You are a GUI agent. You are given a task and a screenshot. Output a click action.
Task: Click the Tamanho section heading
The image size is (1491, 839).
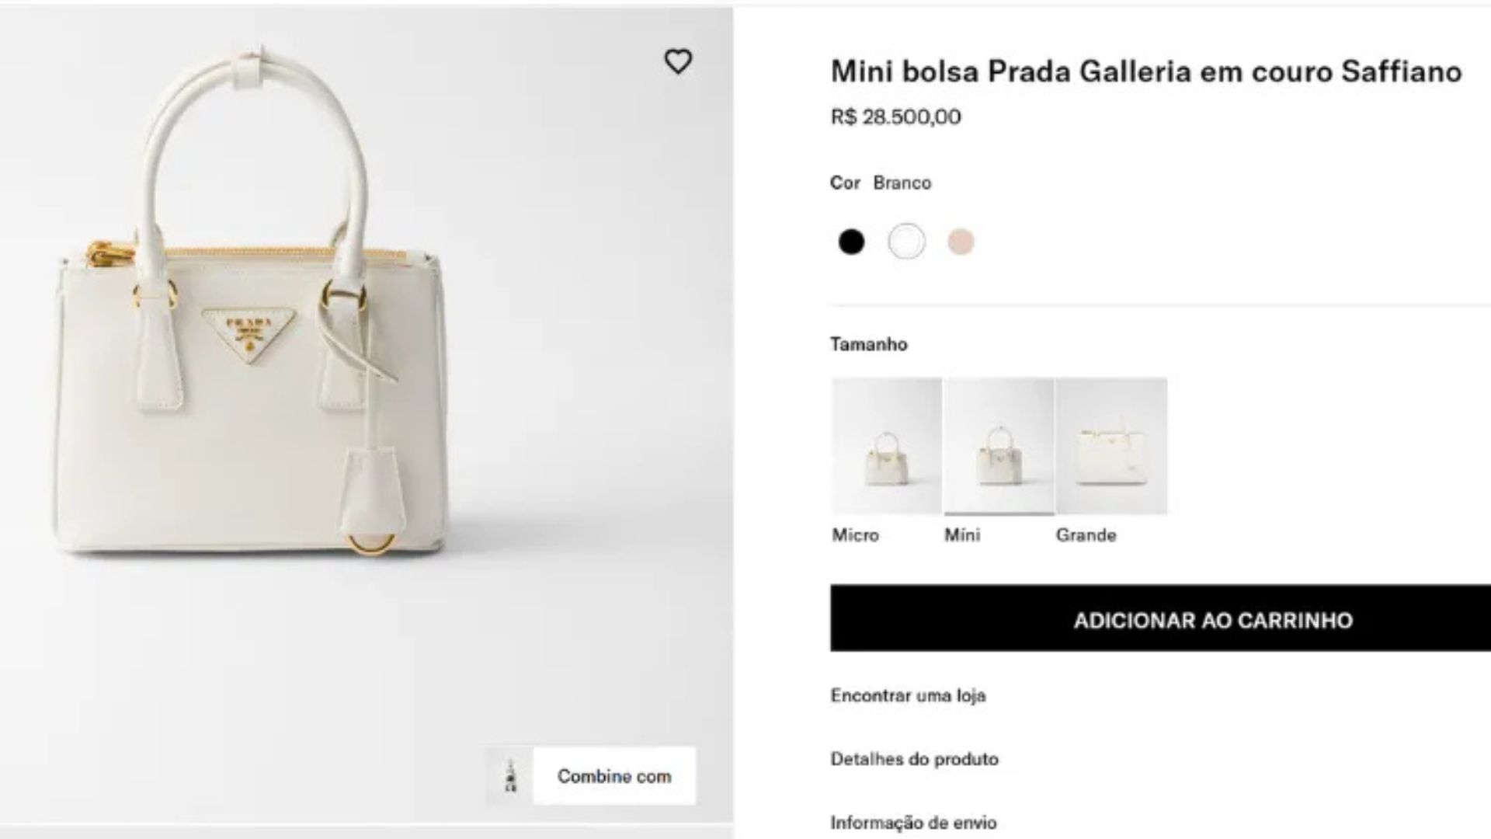pyautogui.click(x=868, y=344)
